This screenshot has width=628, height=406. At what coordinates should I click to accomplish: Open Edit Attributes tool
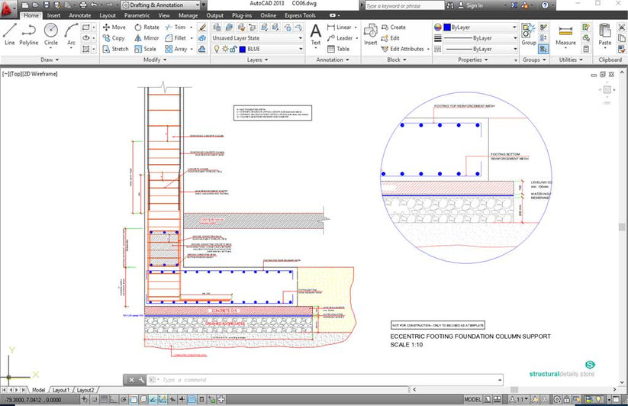tap(403, 49)
